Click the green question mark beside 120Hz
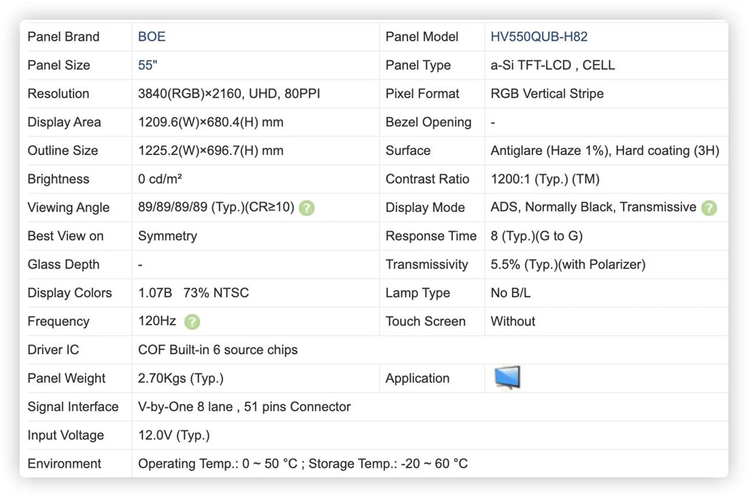Image resolution: width=748 pixels, height=497 pixels. click(x=192, y=322)
